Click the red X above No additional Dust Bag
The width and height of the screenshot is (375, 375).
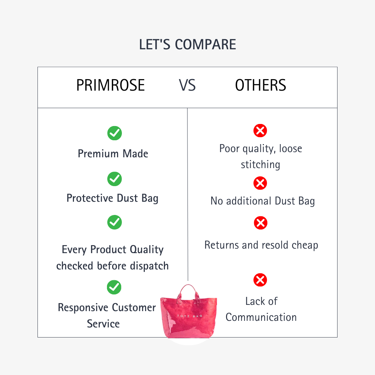pos(260,183)
